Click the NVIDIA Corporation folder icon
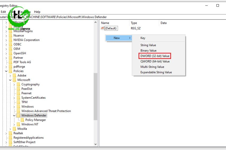 tap(11, 40)
